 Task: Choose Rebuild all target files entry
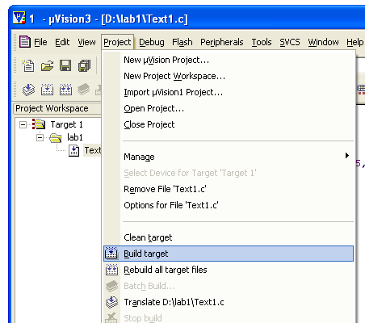(x=229, y=270)
